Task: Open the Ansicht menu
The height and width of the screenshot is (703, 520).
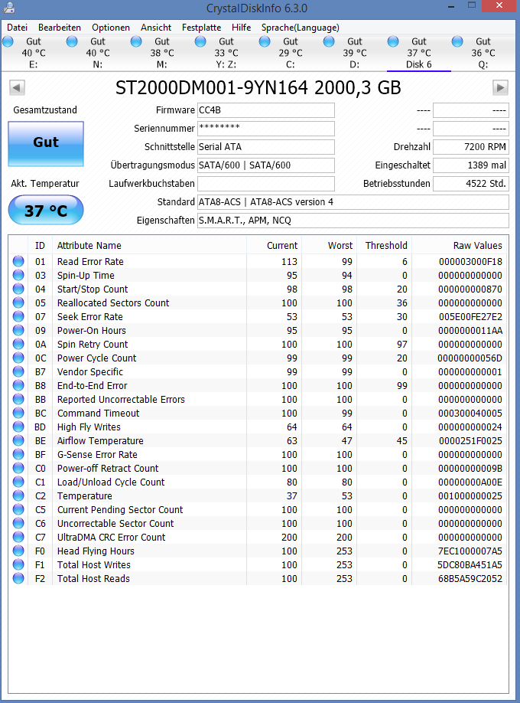Action: coord(156,28)
